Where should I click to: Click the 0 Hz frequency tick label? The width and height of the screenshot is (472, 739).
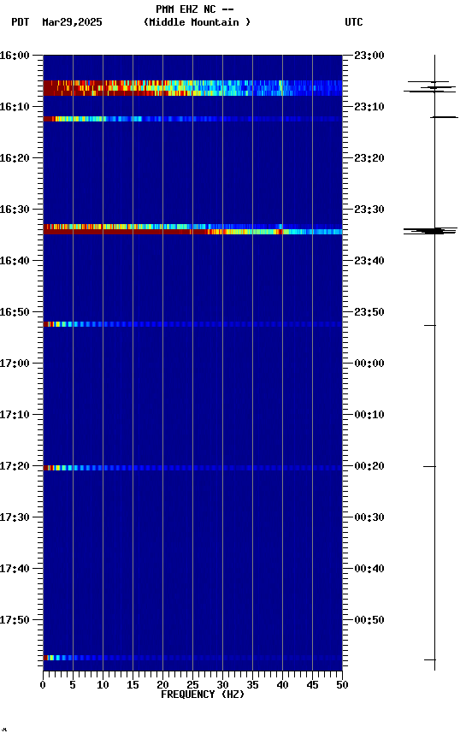(x=43, y=685)
